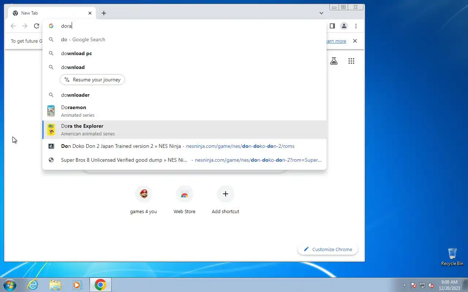
Task: Click the globe icon beside Super Bros 8
Action: [x=51, y=160]
